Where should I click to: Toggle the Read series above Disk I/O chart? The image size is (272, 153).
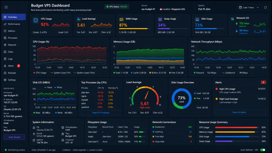click(x=48, y=87)
